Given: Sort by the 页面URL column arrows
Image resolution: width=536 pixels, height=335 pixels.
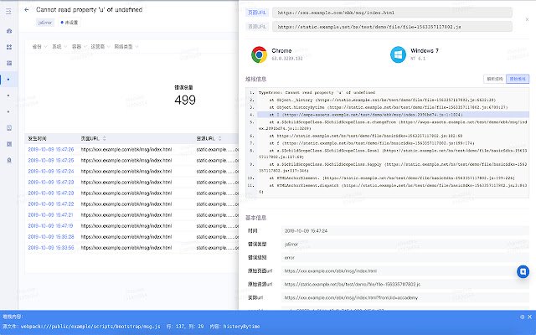Looking at the screenshot, I should [104, 138].
